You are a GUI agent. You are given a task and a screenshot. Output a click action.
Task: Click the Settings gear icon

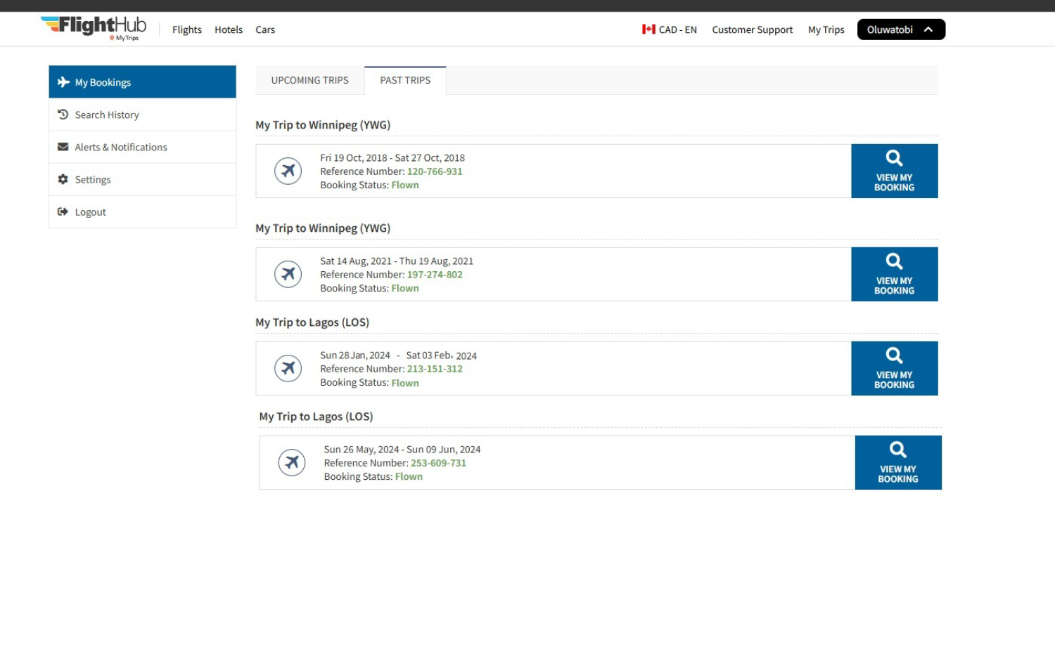[63, 179]
